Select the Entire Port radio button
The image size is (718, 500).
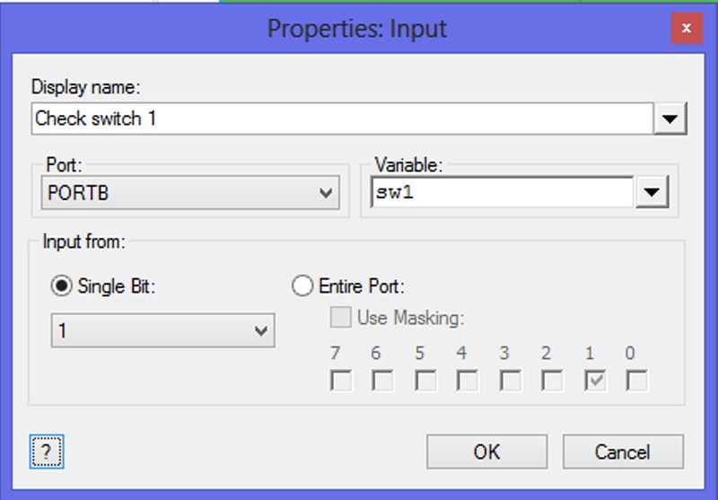(302, 286)
